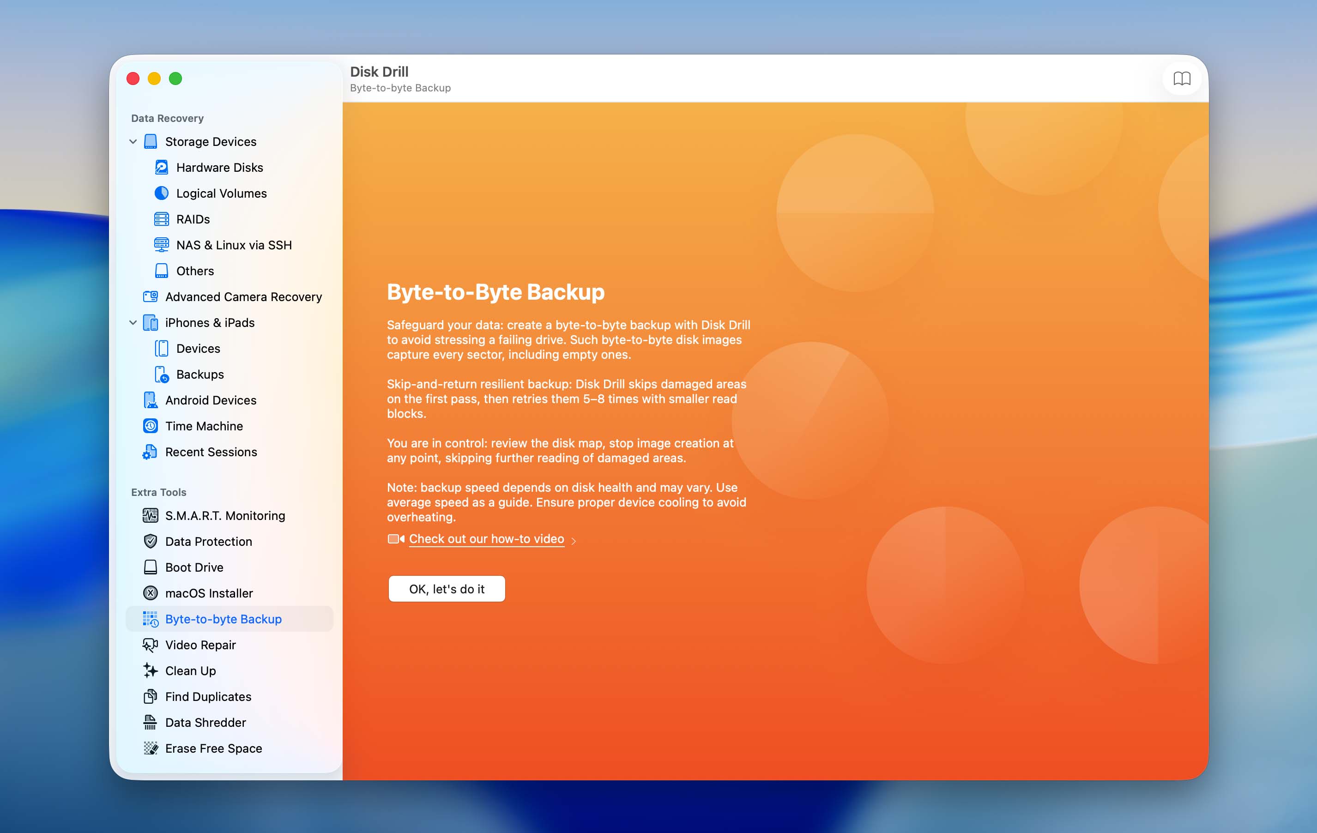Image resolution: width=1317 pixels, height=833 pixels.
Task: Click the RAIDs server icon
Action: 161,219
